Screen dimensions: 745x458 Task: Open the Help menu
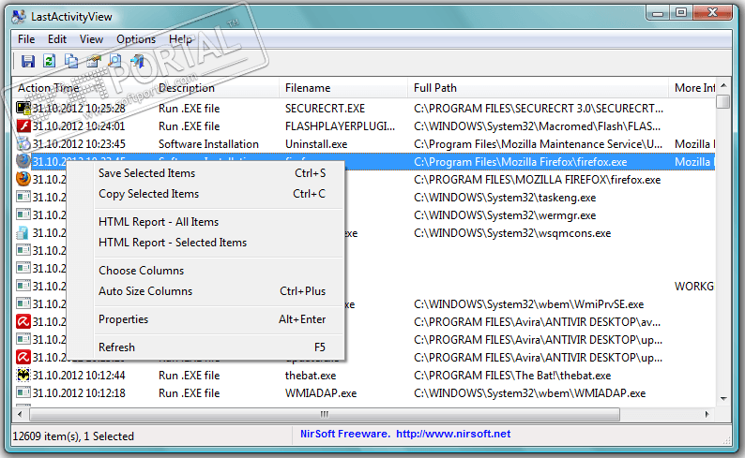tap(180, 39)
